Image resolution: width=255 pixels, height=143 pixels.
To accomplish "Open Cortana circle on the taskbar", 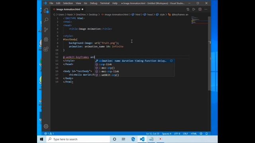I will pyautogui.click(x=114, y=139).
